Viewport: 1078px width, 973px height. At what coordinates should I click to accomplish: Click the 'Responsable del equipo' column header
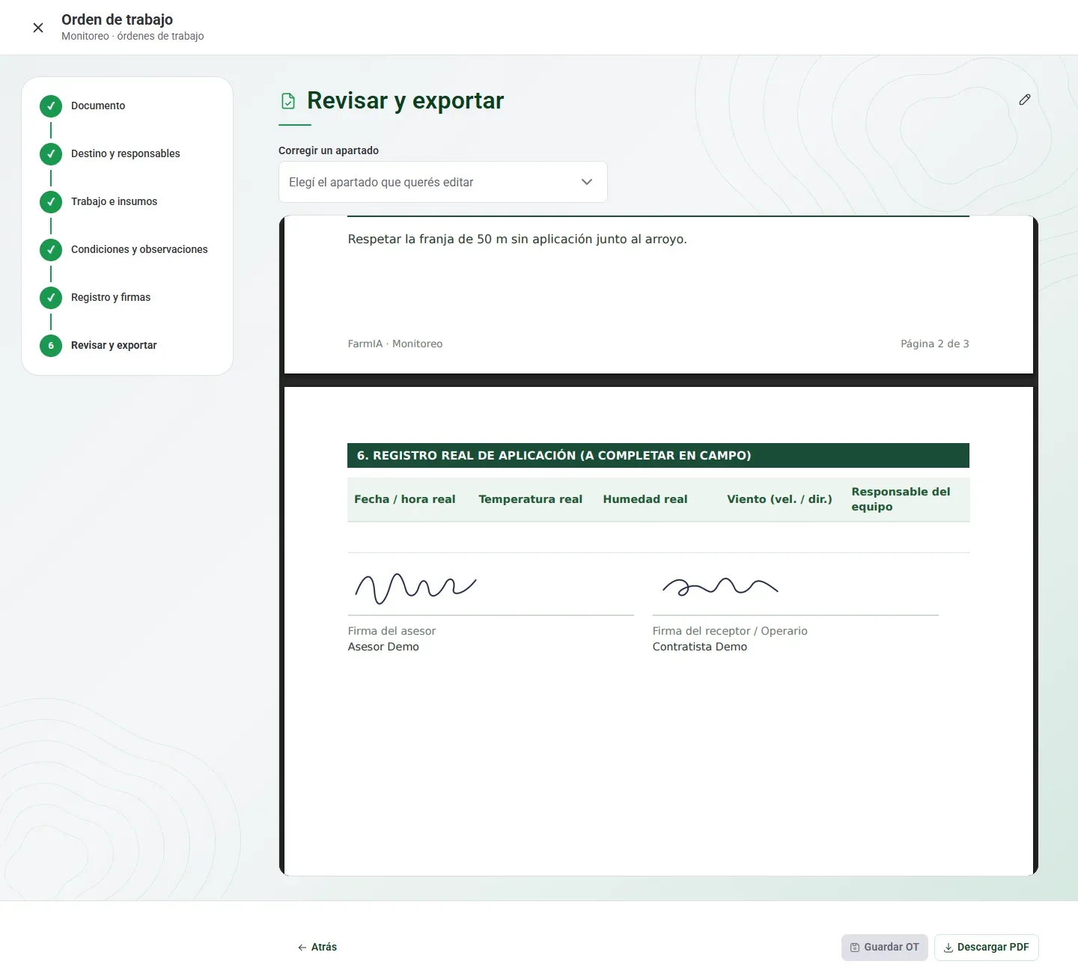pyautogui.click(x=901, y=499)
